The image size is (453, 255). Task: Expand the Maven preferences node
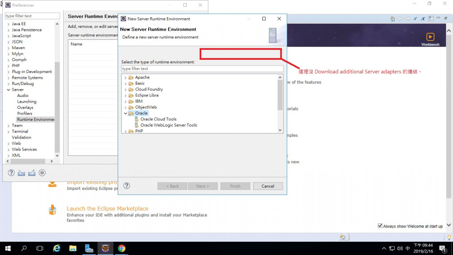[x=8, y=48]
